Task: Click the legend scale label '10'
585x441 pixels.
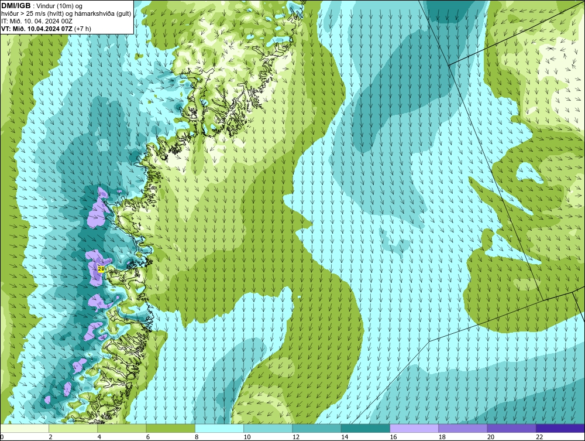Action: [x=247, y=437]
